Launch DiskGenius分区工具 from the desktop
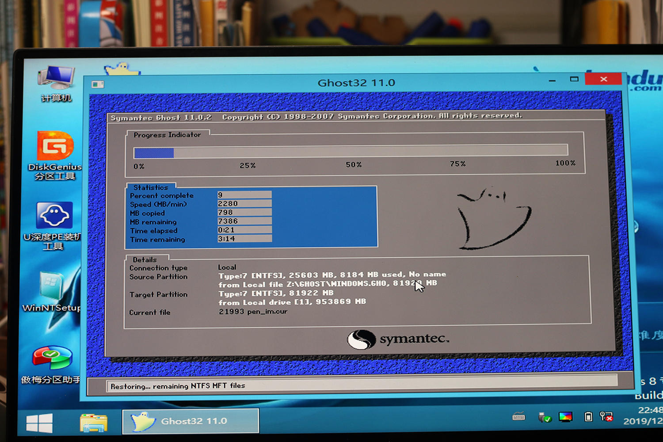 click(x=55, y=156)
